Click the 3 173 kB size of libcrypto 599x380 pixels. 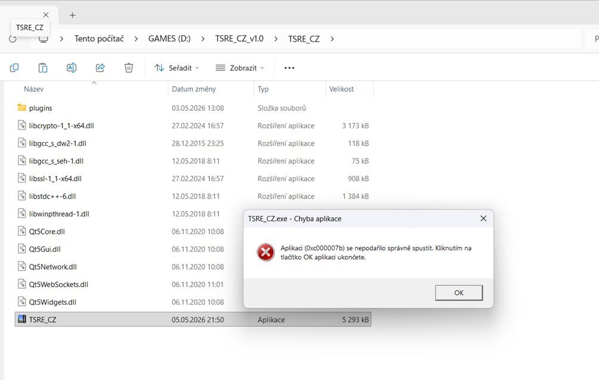point(355,126)
